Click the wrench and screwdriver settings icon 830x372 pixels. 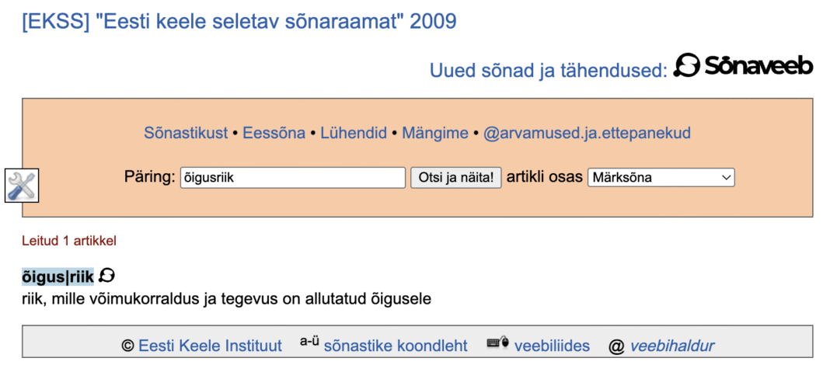pos(21,185)
